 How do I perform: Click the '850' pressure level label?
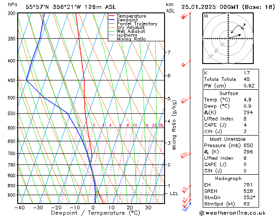[12, 186]
